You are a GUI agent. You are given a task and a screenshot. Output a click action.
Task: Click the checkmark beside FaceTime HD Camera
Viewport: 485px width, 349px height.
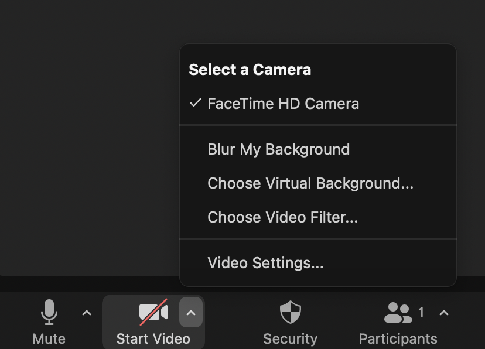(x=195, y=104)
